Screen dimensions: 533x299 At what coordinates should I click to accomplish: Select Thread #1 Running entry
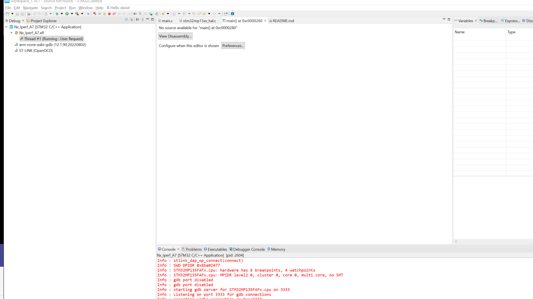52,39
